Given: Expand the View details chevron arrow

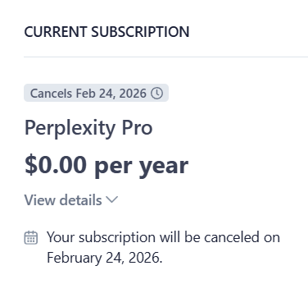Looking at the screenshot, I should pyautogui.click(x=111, y=199).
